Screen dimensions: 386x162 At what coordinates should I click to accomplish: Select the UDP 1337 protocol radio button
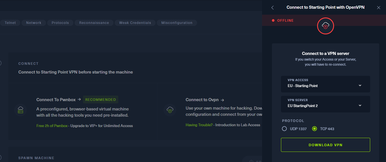click(x=284, y=129)
